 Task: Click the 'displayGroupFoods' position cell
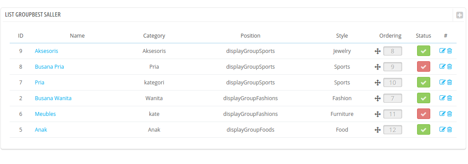pos(250,130)
